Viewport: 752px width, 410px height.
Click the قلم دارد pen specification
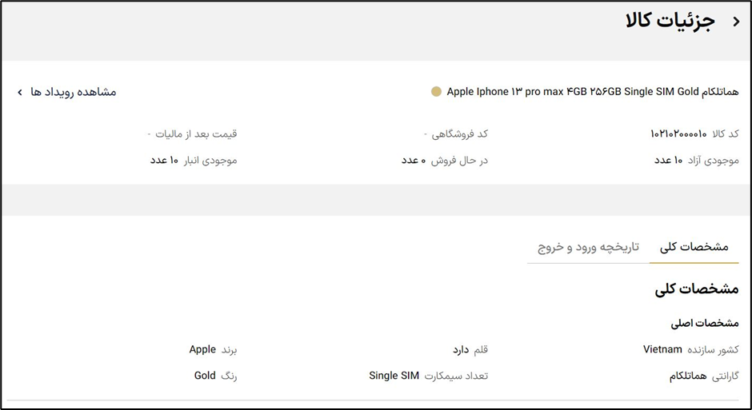(x=461, y=349)
